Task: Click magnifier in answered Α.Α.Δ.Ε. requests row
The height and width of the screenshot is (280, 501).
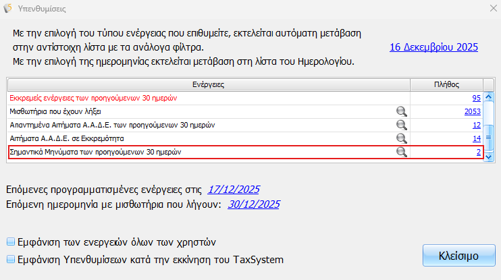Action: pyautogui.click(x=402, y=125)
